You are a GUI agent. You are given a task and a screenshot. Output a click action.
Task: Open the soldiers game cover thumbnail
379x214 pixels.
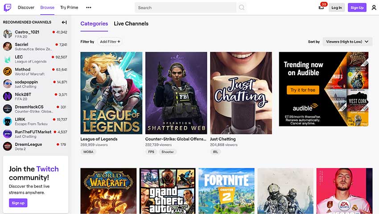[x=285, y=191]
